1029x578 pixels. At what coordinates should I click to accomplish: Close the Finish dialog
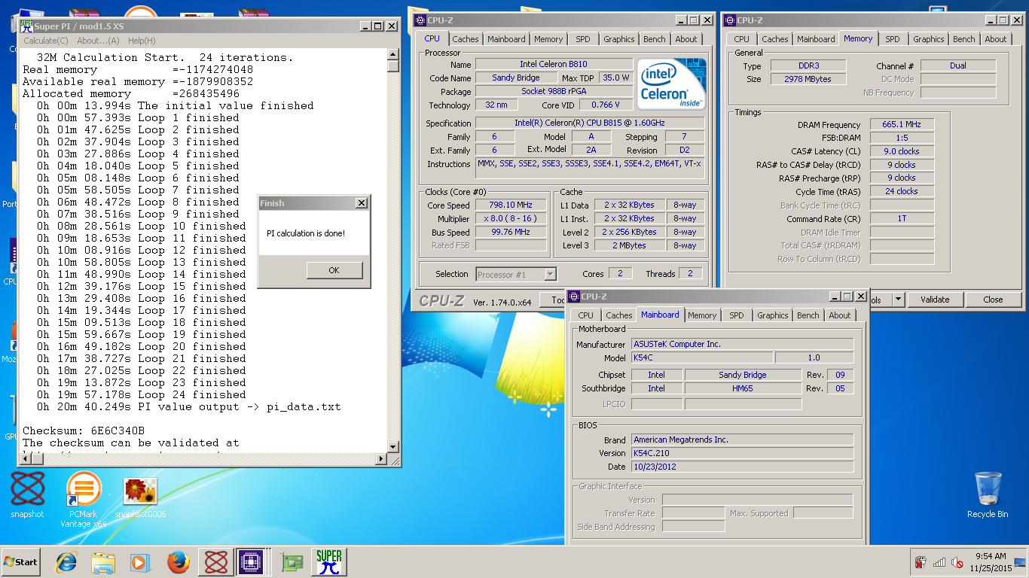point(362,203)
